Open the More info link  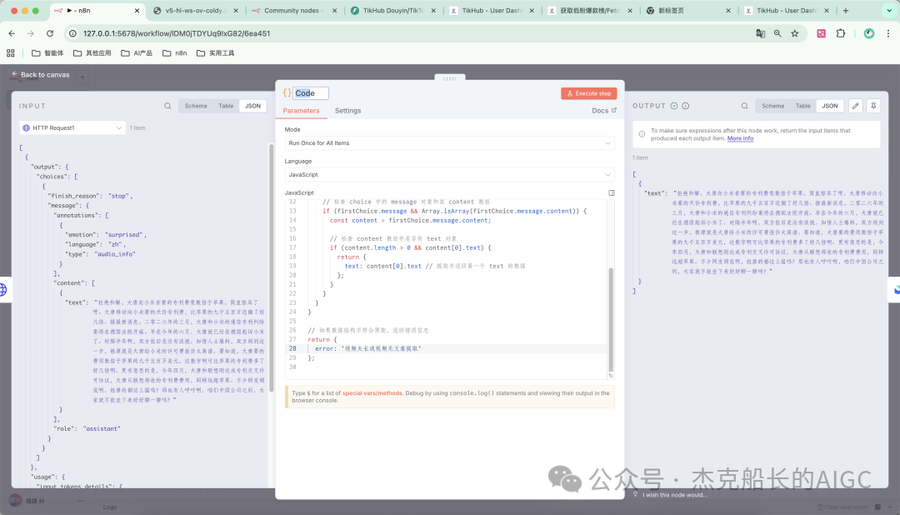[740, 138]
